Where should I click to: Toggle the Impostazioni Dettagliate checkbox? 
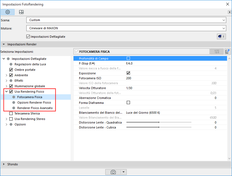(28, 37)
